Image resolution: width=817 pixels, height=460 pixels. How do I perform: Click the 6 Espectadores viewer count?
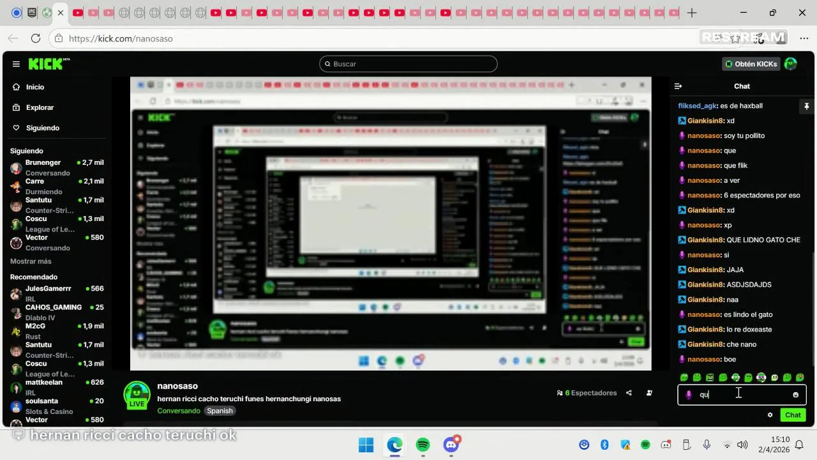(x=587, y=393)
